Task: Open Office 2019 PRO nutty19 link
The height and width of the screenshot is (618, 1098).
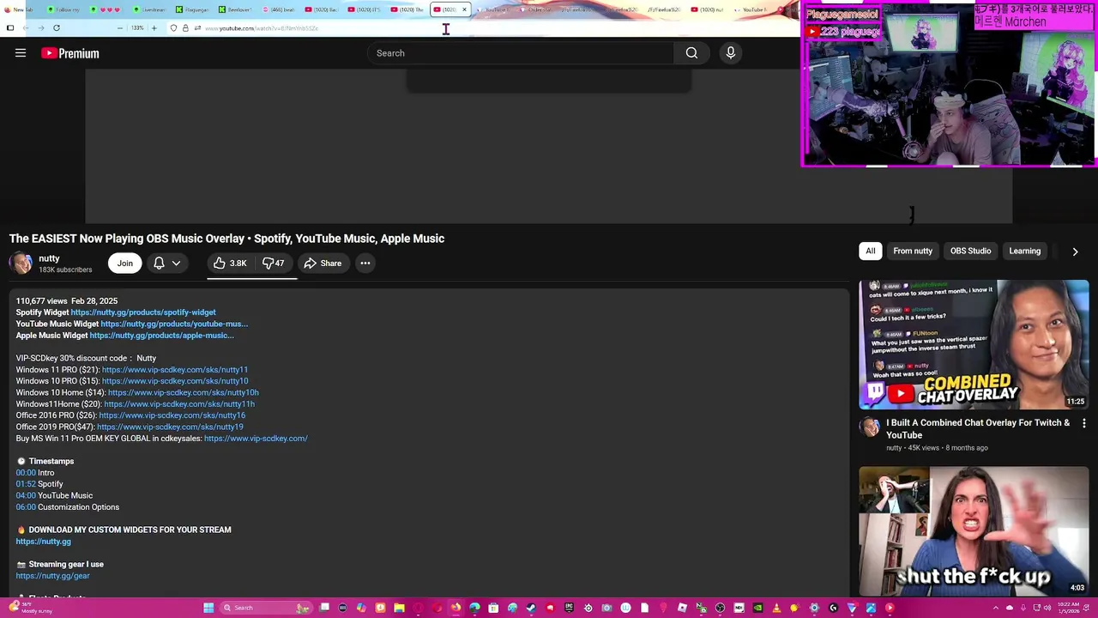Action: 170,427
